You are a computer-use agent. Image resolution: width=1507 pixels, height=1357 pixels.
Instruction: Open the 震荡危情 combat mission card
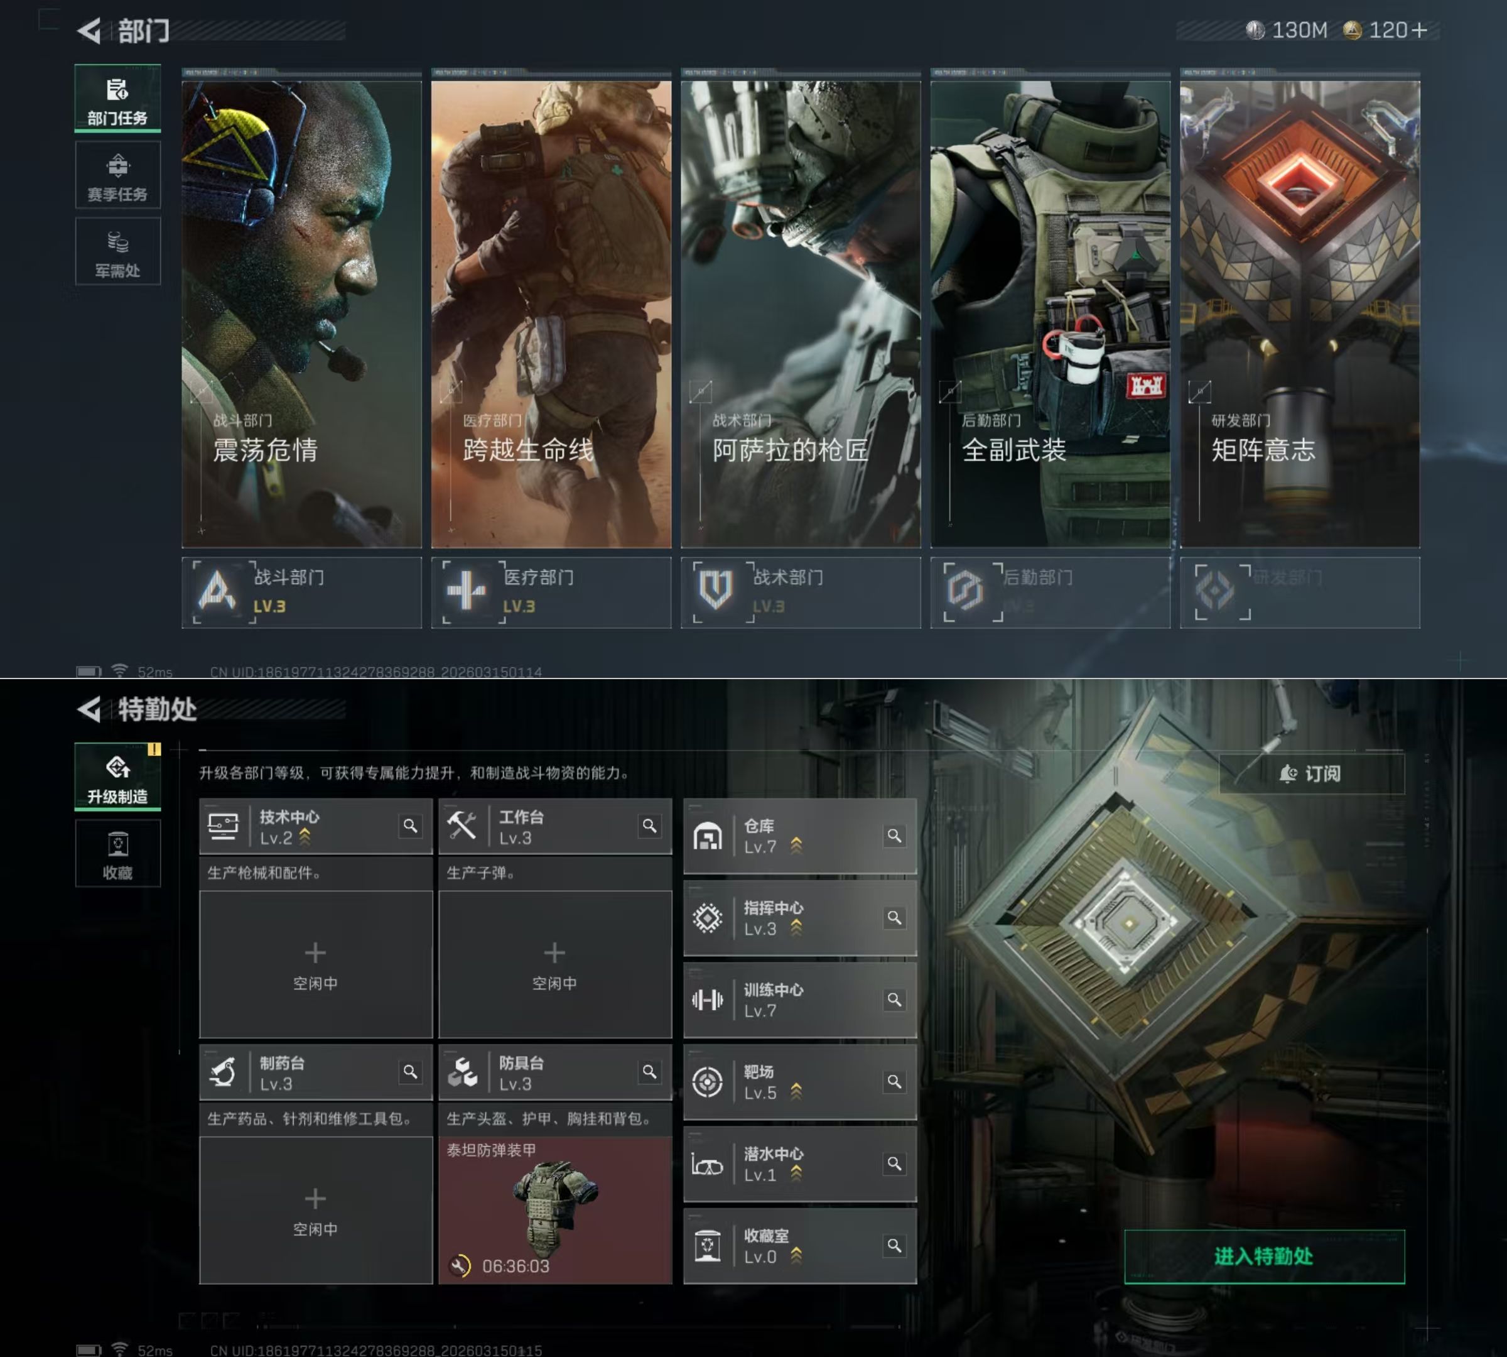coord(301,313)
